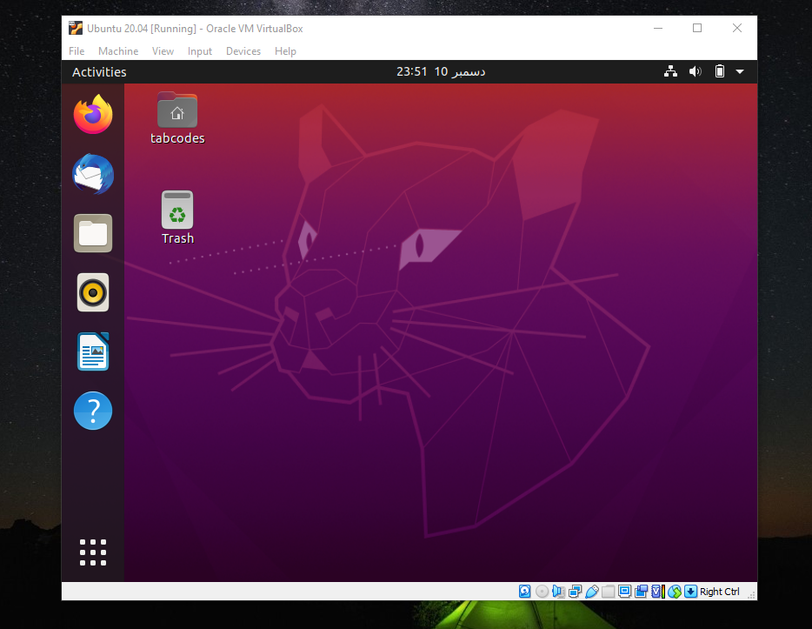Screen dimensions: 812x629
Task: Open LibreOffice Writer from the dock
Action: (92, 351)
